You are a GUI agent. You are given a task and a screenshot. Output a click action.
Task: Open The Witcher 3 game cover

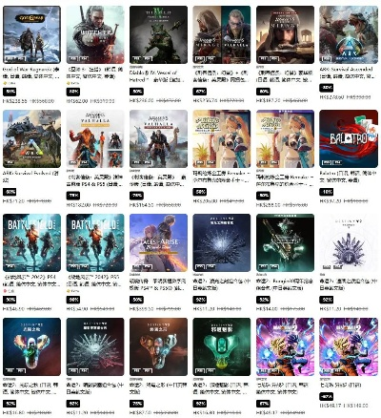tap(95, 34)
